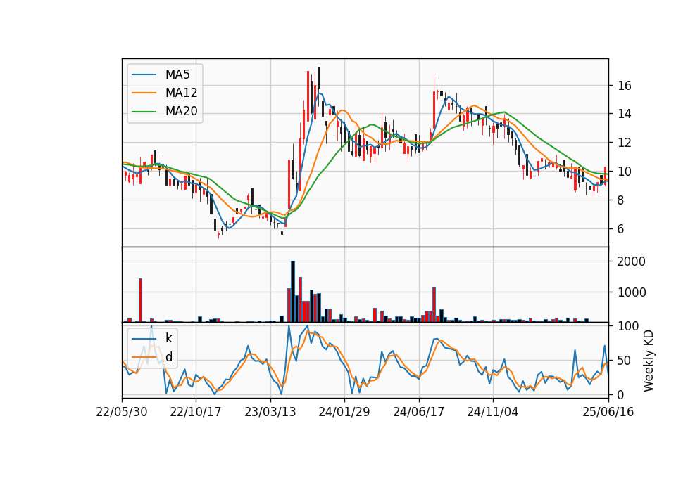Image resolution: width=676 pixels, height=485 pixels.
Task: Select the 24/01/29 date axis label
Action: click(x=344, y=412)
